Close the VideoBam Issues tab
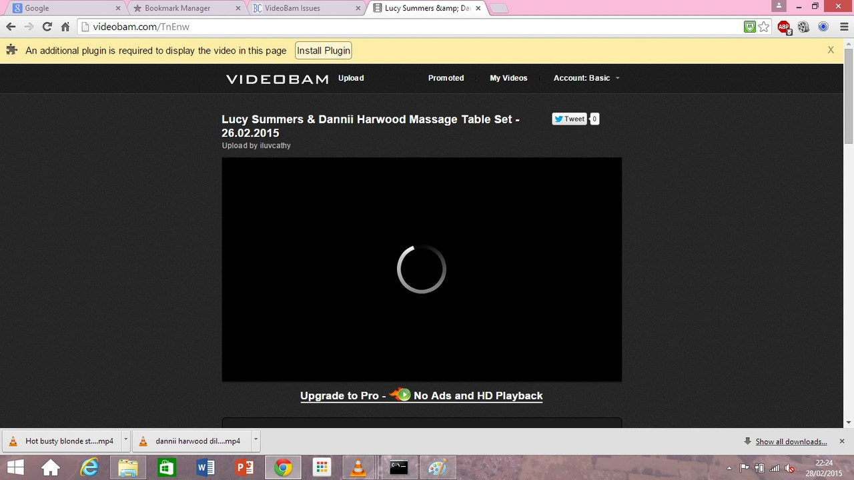854x480 pixels. pos(358,8)
